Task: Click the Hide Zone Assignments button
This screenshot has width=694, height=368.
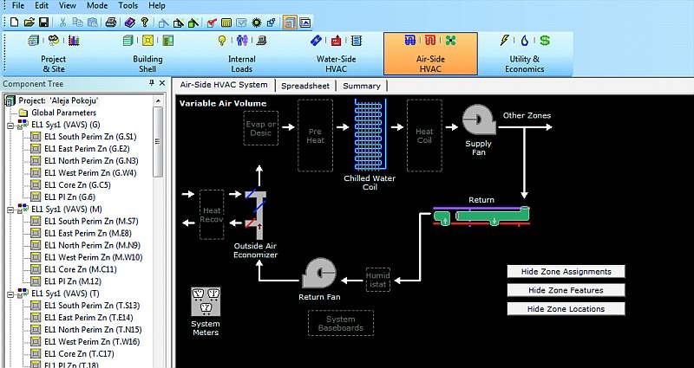Action: [x=566, y=272]
